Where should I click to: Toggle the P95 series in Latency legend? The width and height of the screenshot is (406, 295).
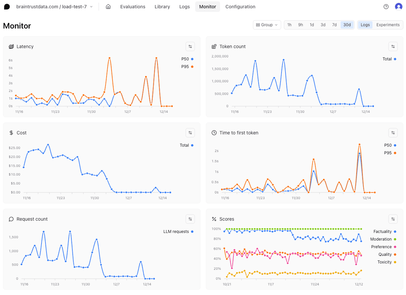click(x=187, y=67)
